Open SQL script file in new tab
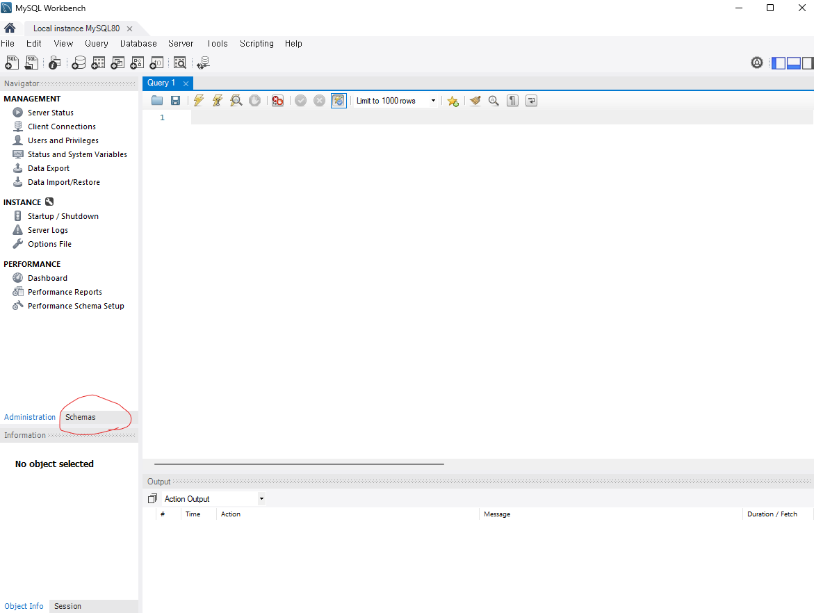Viewport: 814px width, 613px height. pos(31,63)
